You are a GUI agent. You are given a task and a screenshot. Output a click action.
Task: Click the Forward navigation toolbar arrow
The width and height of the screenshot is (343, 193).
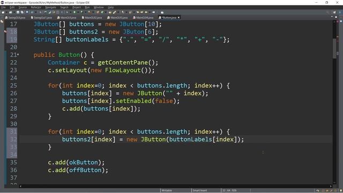click(154, 12)
